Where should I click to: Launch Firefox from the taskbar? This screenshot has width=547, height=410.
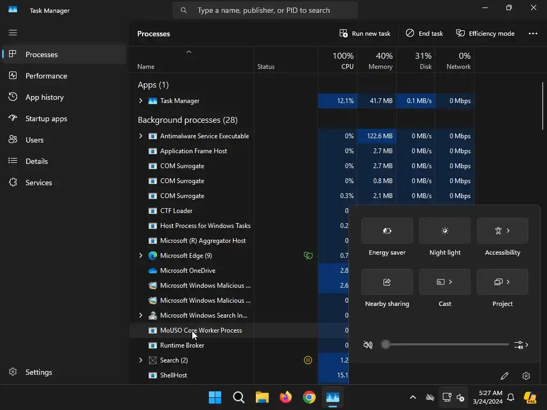point(286,397)
